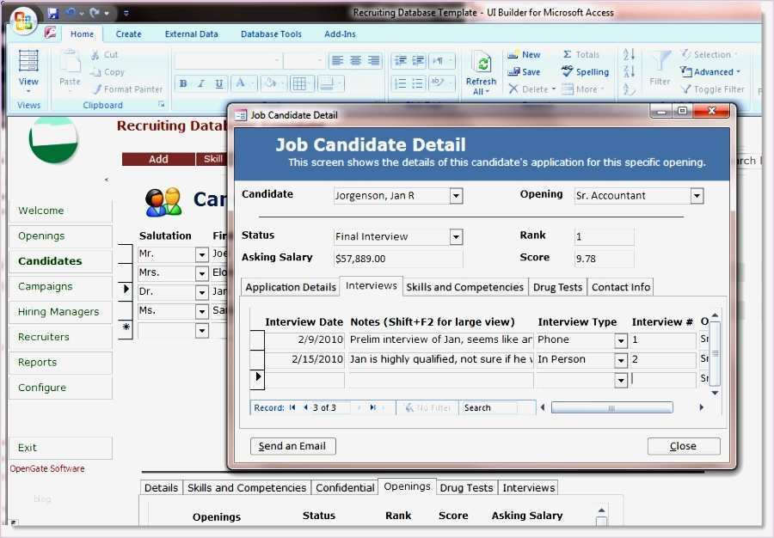The width and height of the screenshot is (774, 538).
Task: Go to first record in navigator
Action: 292,408
